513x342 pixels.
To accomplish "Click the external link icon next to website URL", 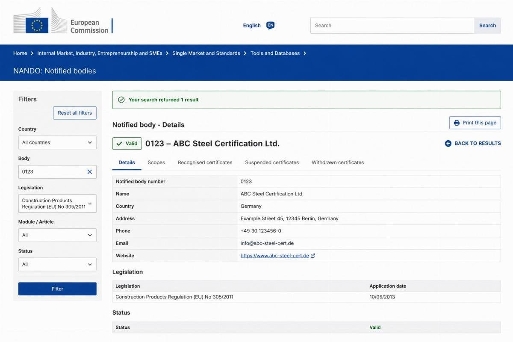I will click(313, 256).
